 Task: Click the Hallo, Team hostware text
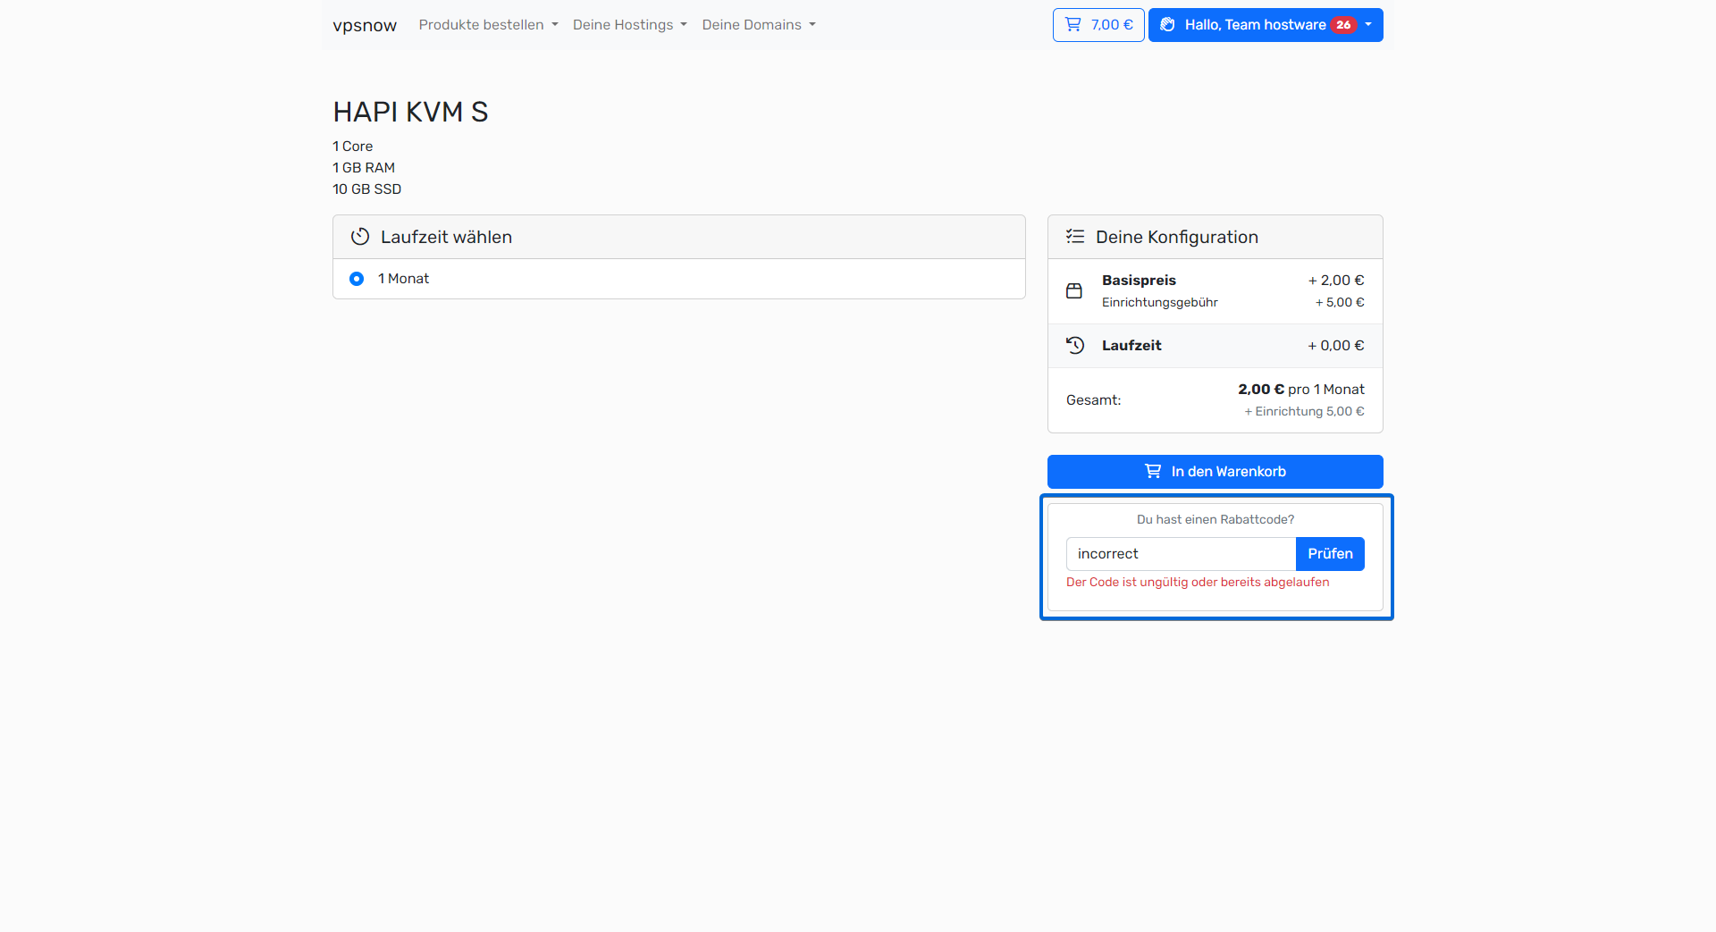(1255, 25)
